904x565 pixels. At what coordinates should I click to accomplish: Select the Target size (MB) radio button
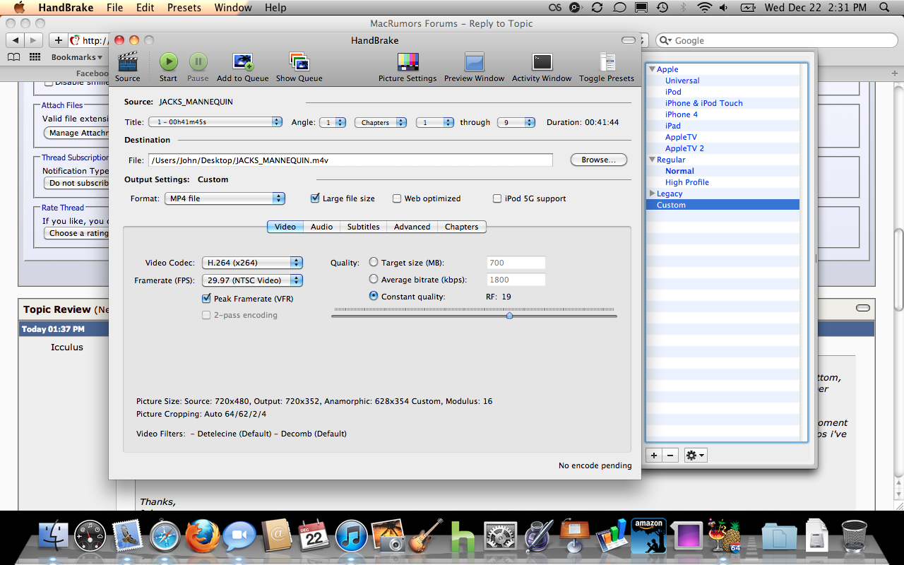click(x=374, y=262)
